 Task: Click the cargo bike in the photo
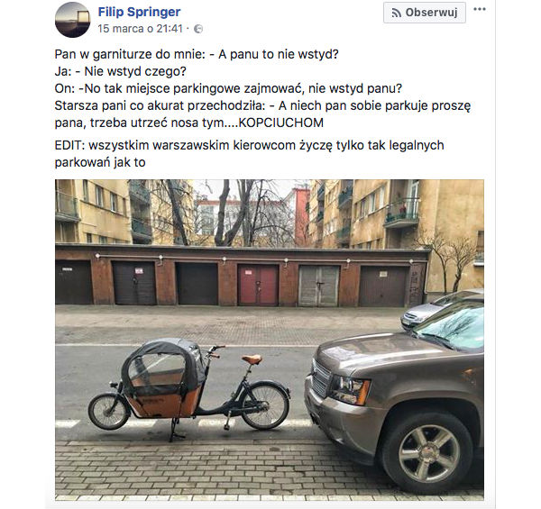click(x=189, y=387)
